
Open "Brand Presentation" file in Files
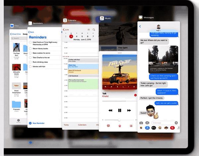coord(16,86)
